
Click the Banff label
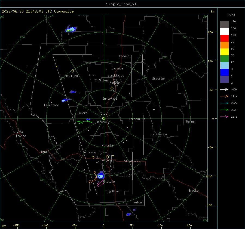(45, 152)
